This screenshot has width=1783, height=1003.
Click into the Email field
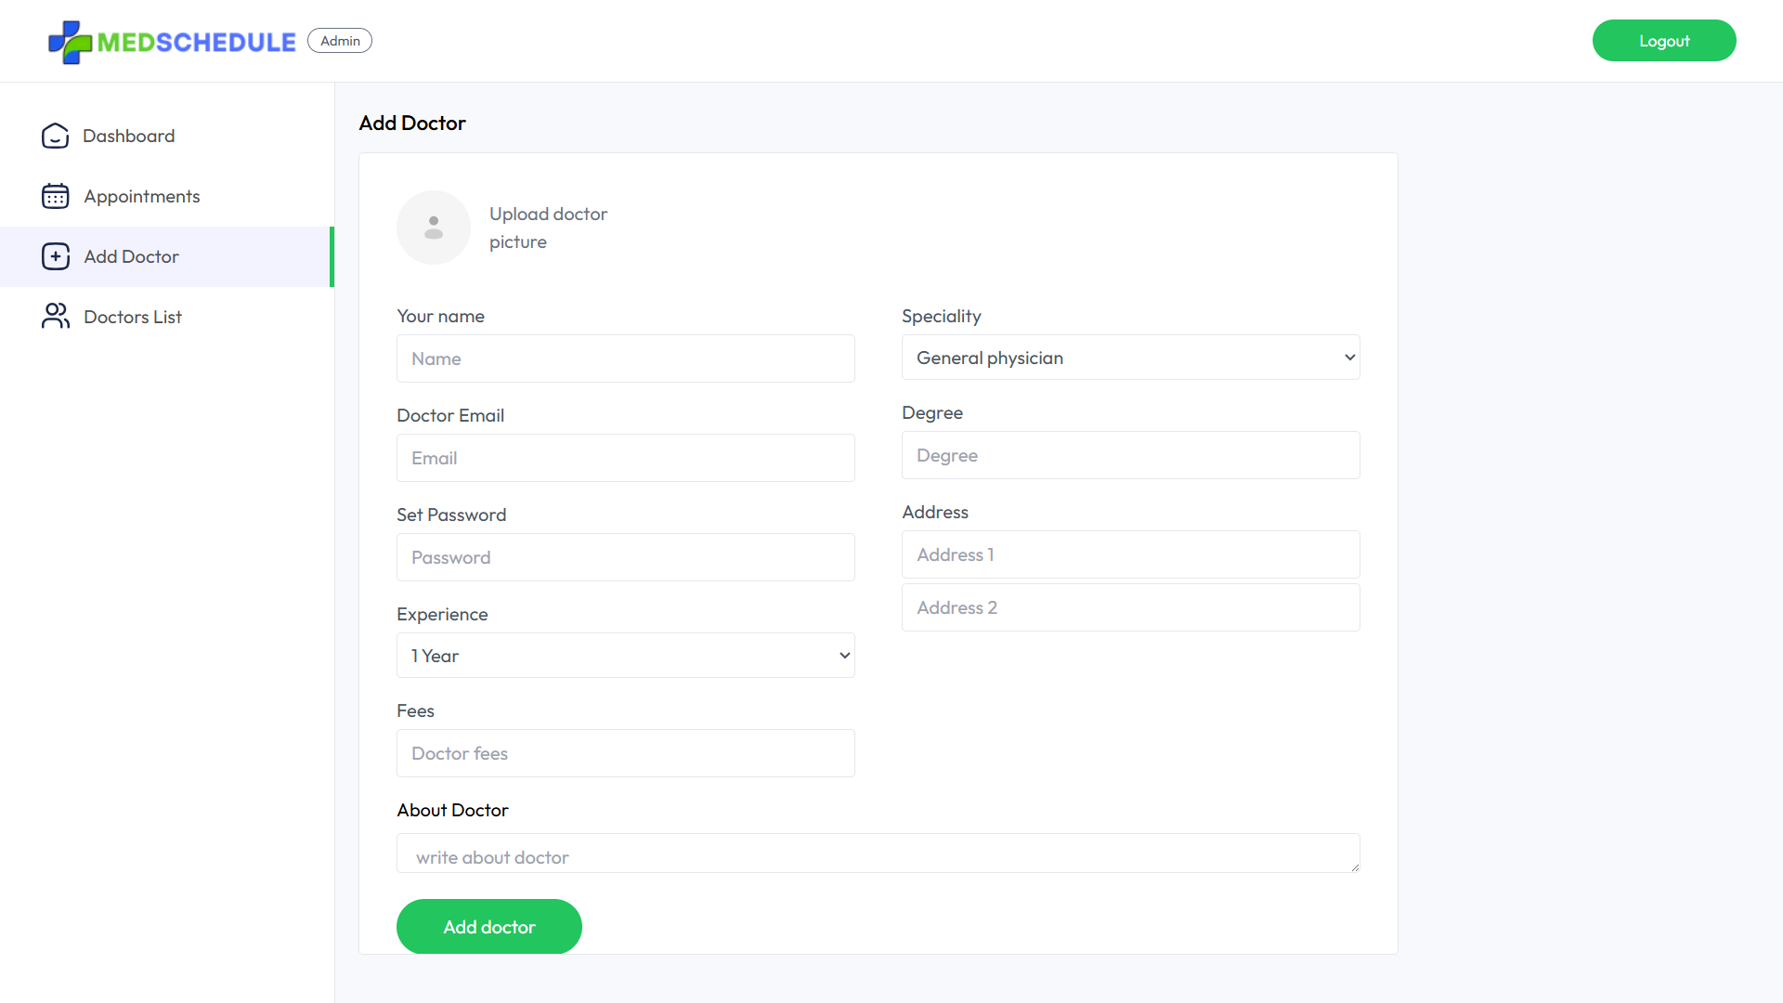click(625, 458)
